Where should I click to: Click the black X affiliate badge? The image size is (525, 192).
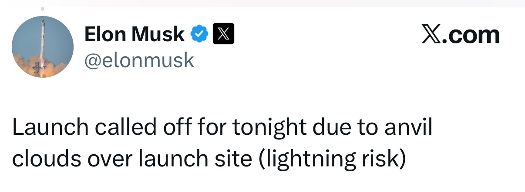coord(223,34)
